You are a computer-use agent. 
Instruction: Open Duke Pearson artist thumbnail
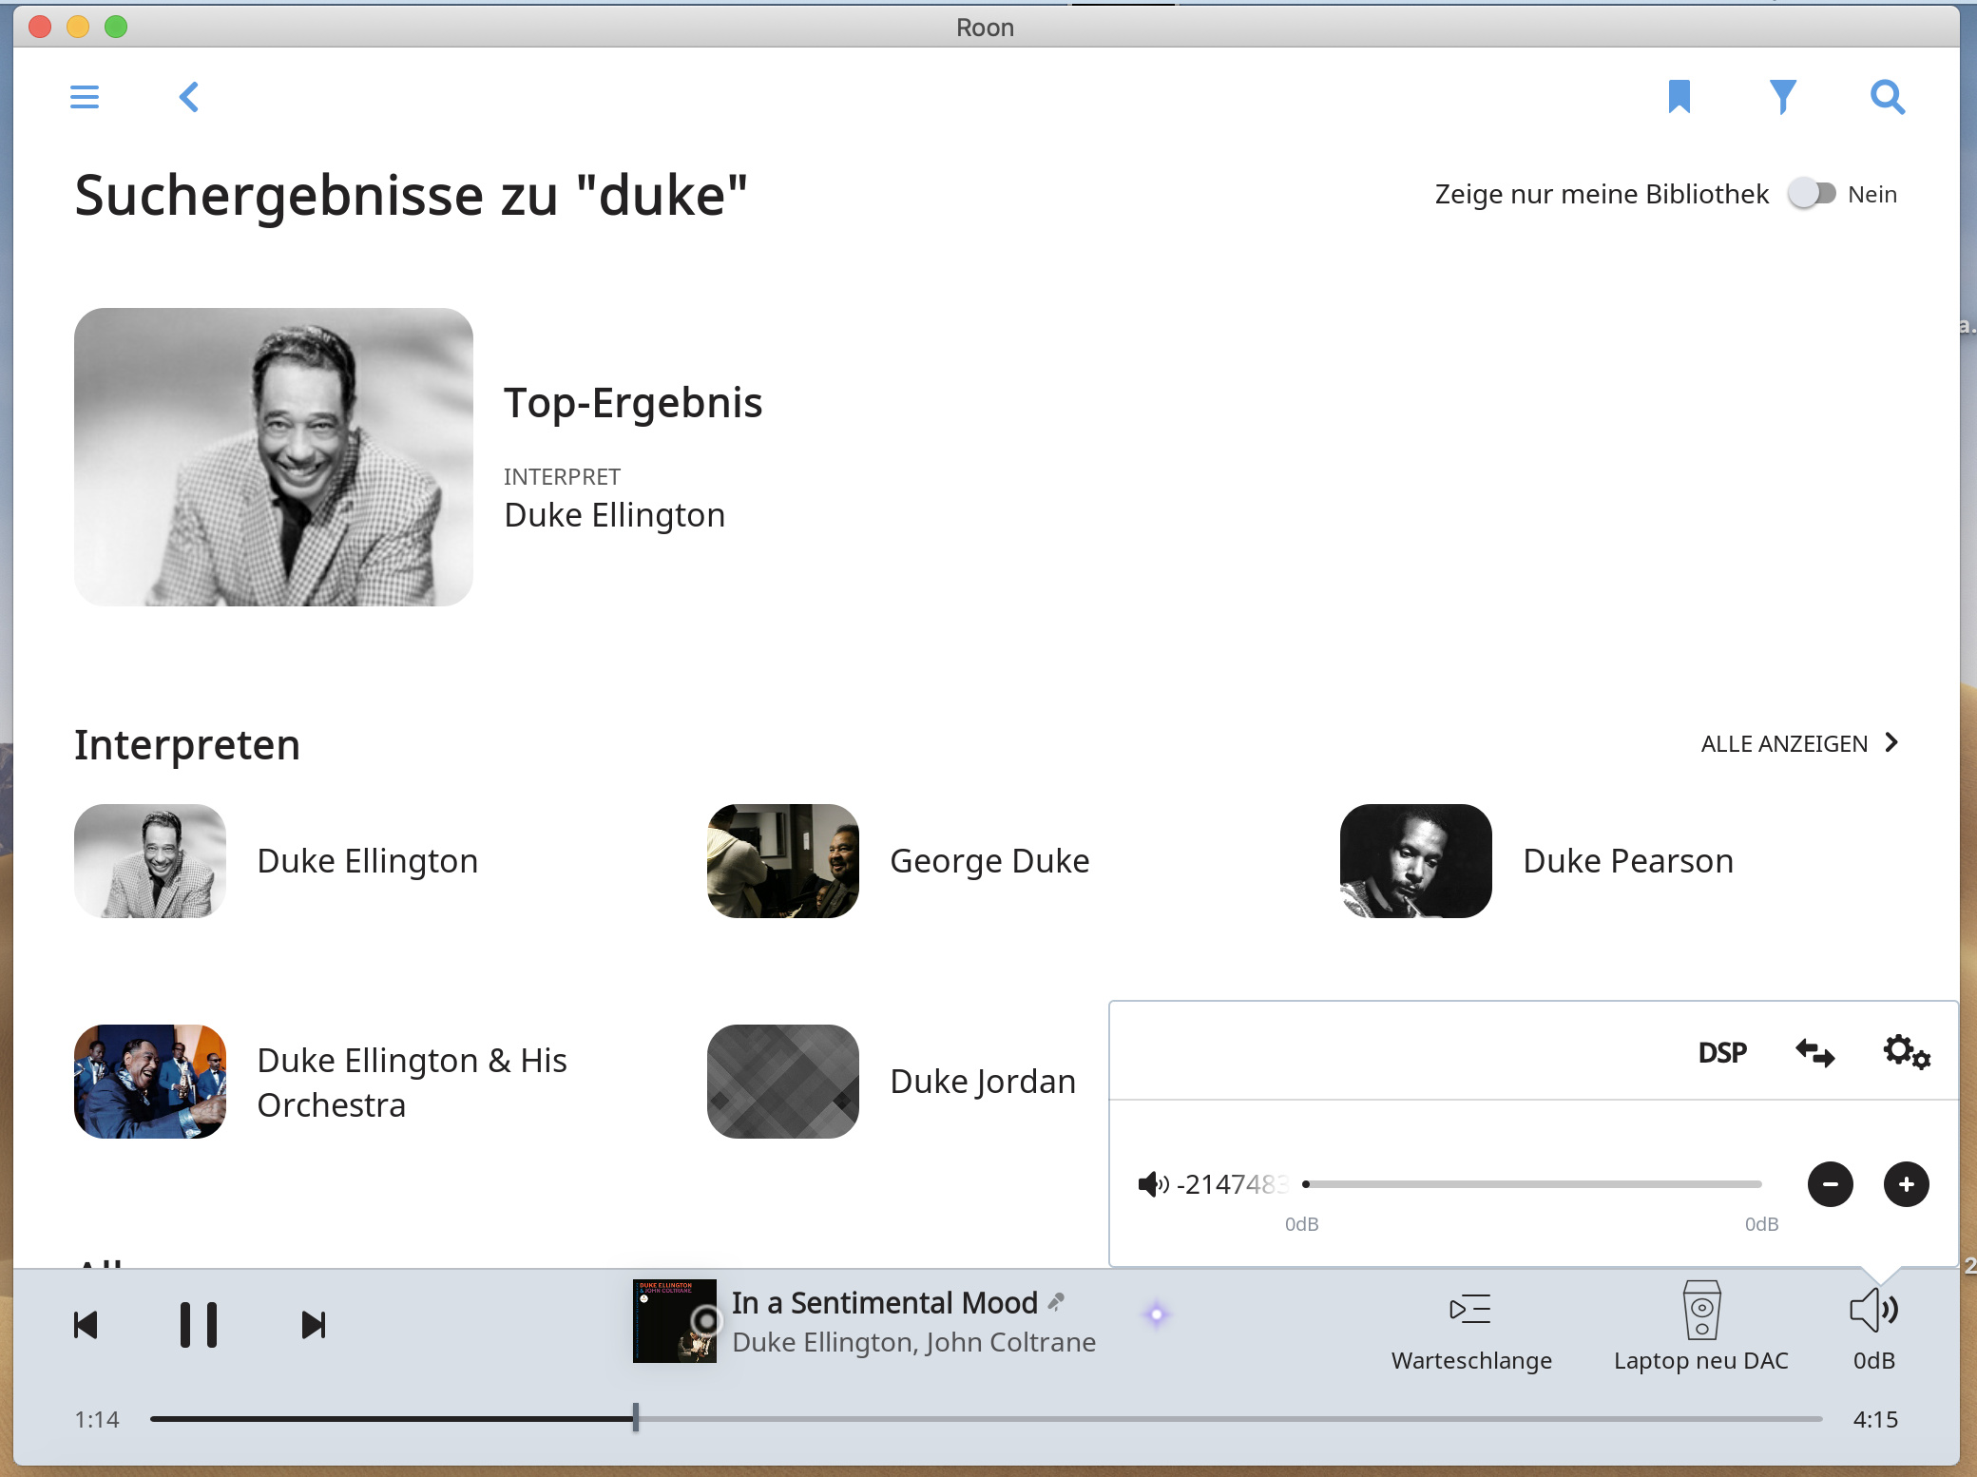tap(1416, 861)
